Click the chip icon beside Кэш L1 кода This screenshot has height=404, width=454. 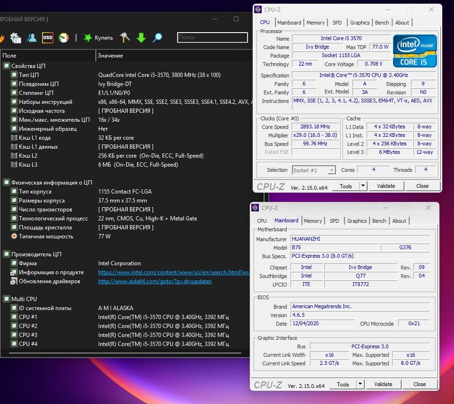(14, 138)
